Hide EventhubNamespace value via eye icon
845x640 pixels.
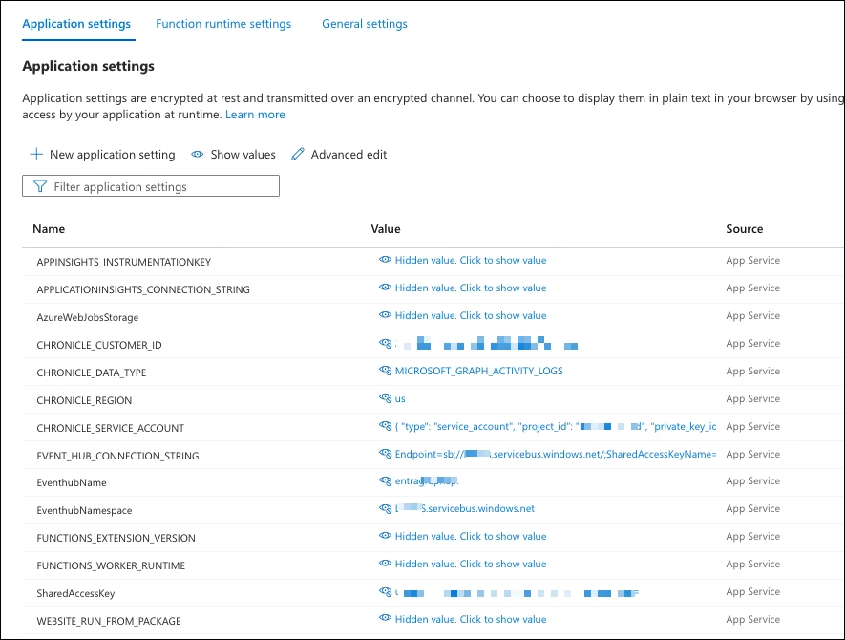click(x=385, y=508)
